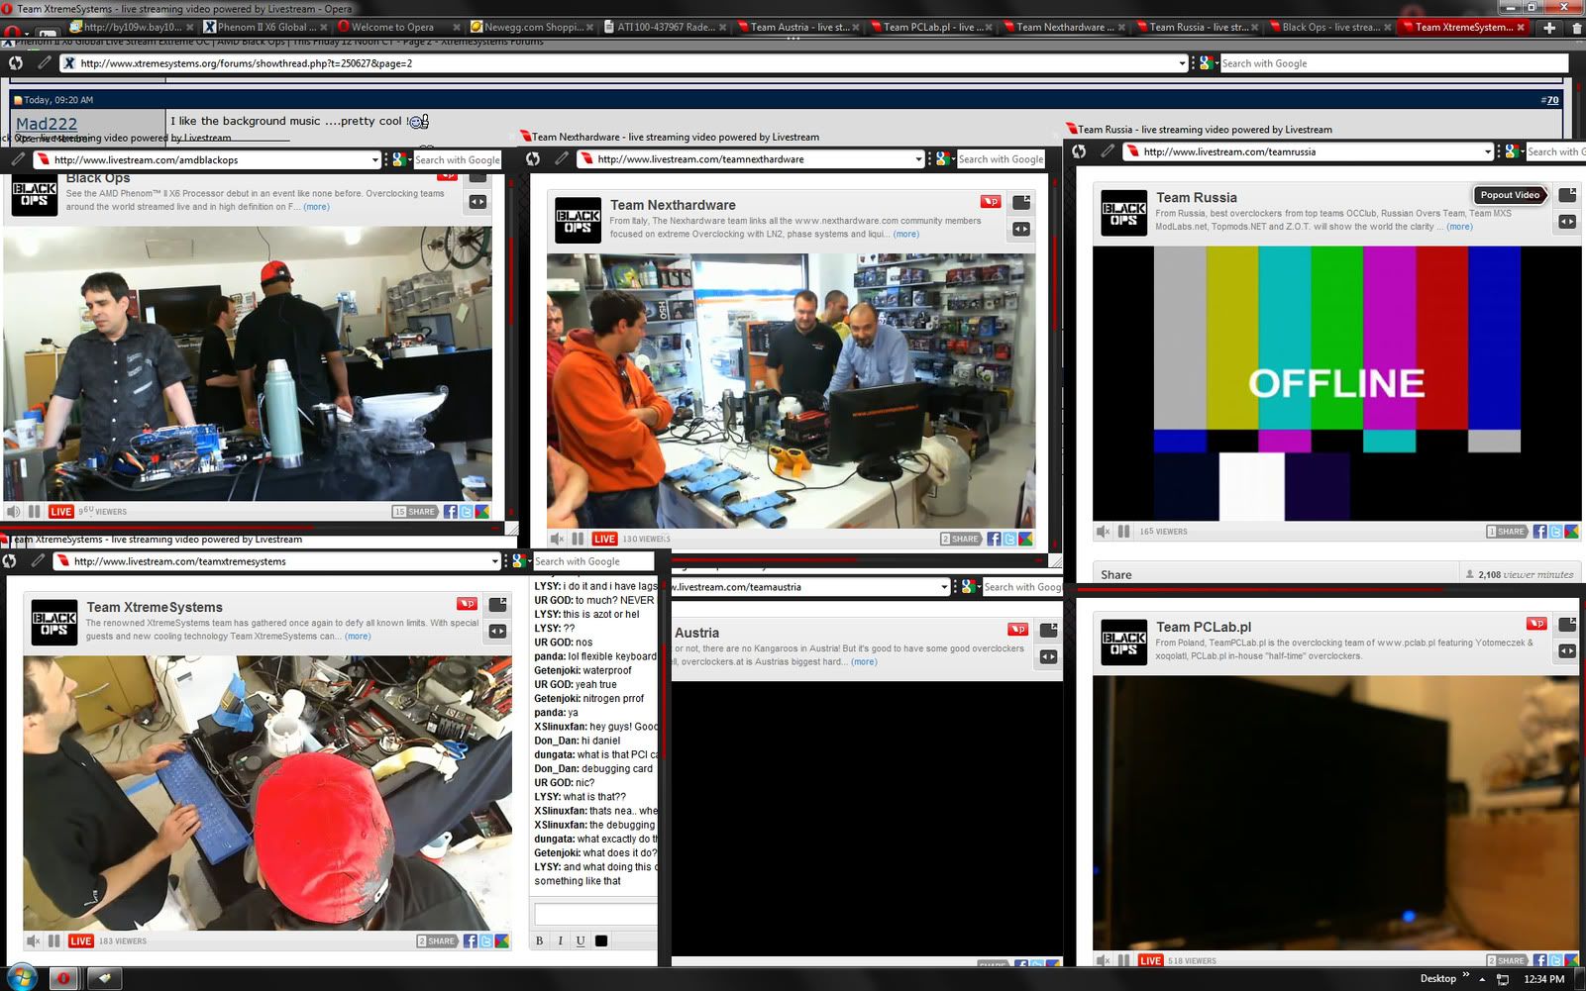Share Team XtremeSystems stream on Twitter
The width and height of the screenshot is (1586, 991).
(x=485, y=941)
